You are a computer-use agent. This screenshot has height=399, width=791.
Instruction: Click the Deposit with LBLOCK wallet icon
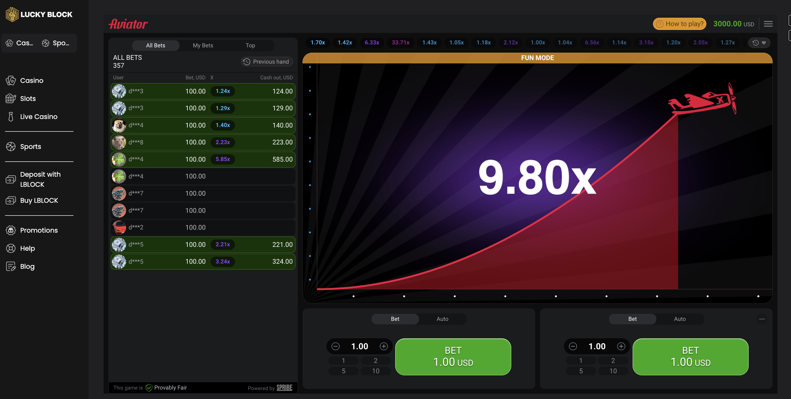pyautogui.click(x=11, y=179)
